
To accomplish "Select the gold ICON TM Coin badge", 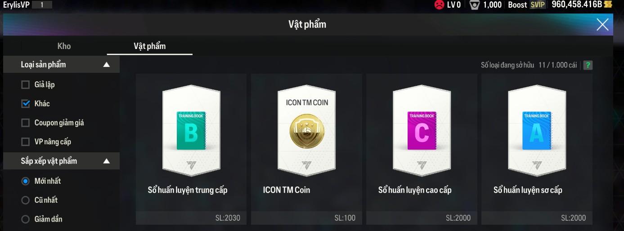I will point(306,130).
